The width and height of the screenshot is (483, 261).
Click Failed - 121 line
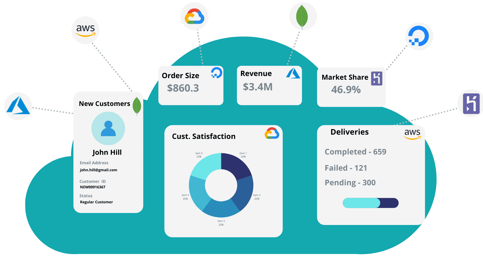346,168
